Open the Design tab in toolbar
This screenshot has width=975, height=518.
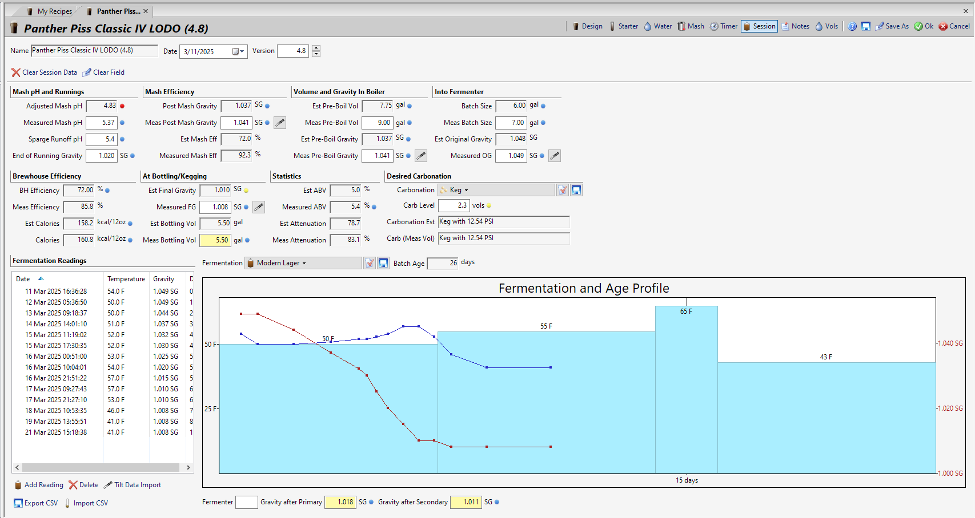click(x=588, y=26)
